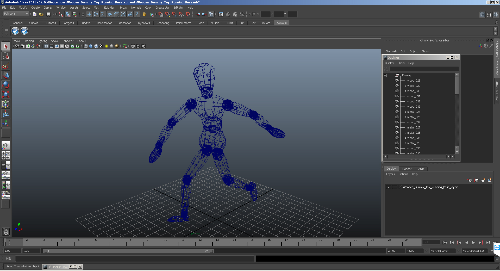
Task: Click the Select Camera icon in viewport
Action: [17, 46]
